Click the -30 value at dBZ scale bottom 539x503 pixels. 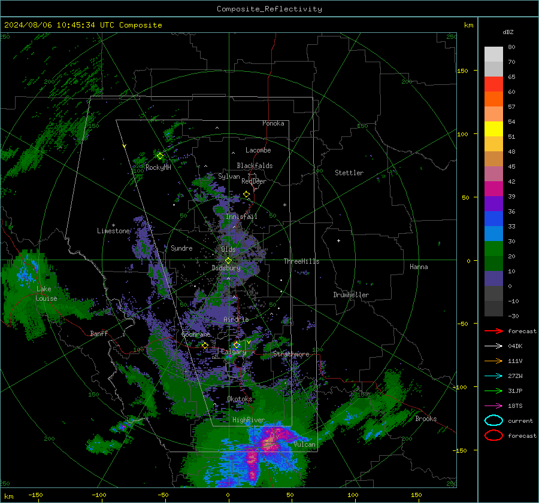(x=513, y=316)
